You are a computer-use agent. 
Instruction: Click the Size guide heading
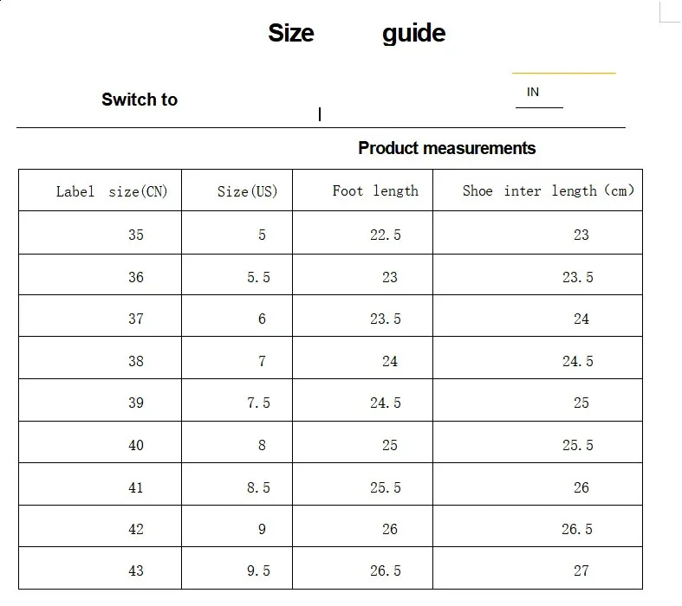(357, 34)
